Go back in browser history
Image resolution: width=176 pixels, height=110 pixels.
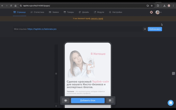[2, 6]
